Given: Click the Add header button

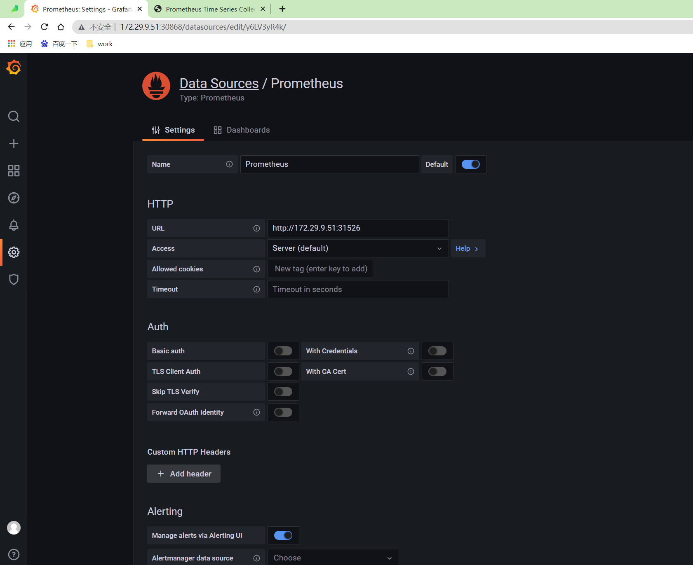Looking at the screenshot, I should coord(184,474).
